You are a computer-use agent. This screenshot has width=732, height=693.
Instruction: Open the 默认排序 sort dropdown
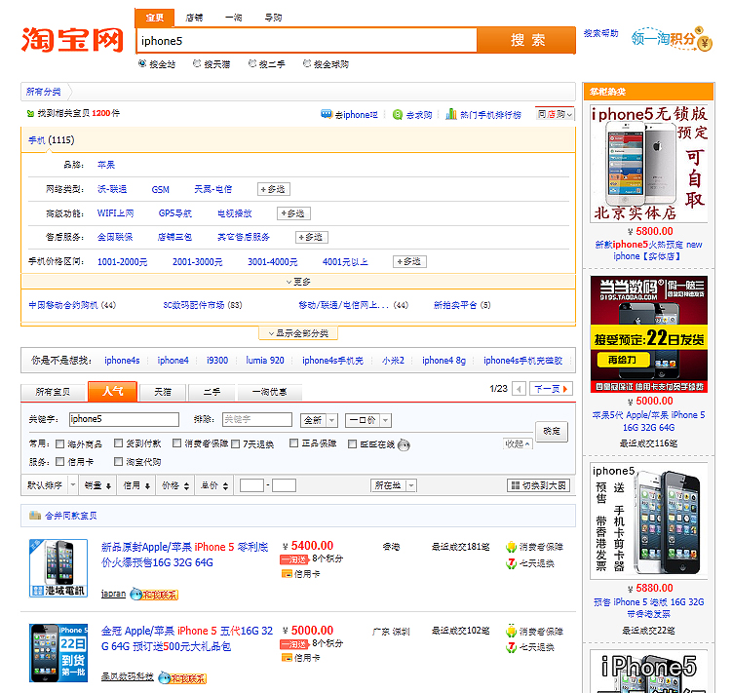[49, 485]
